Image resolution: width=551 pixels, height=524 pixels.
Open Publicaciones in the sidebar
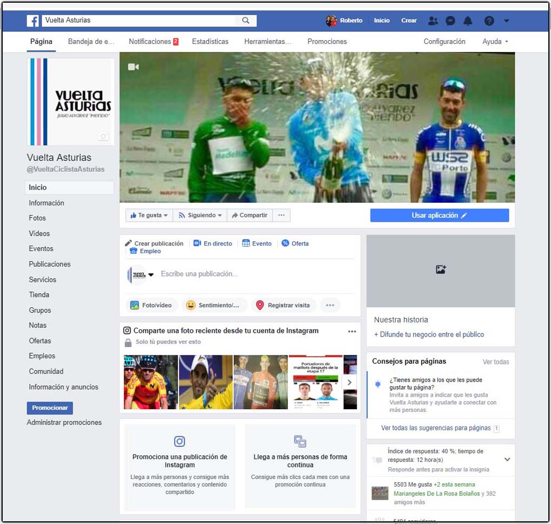tap(50, 264)
